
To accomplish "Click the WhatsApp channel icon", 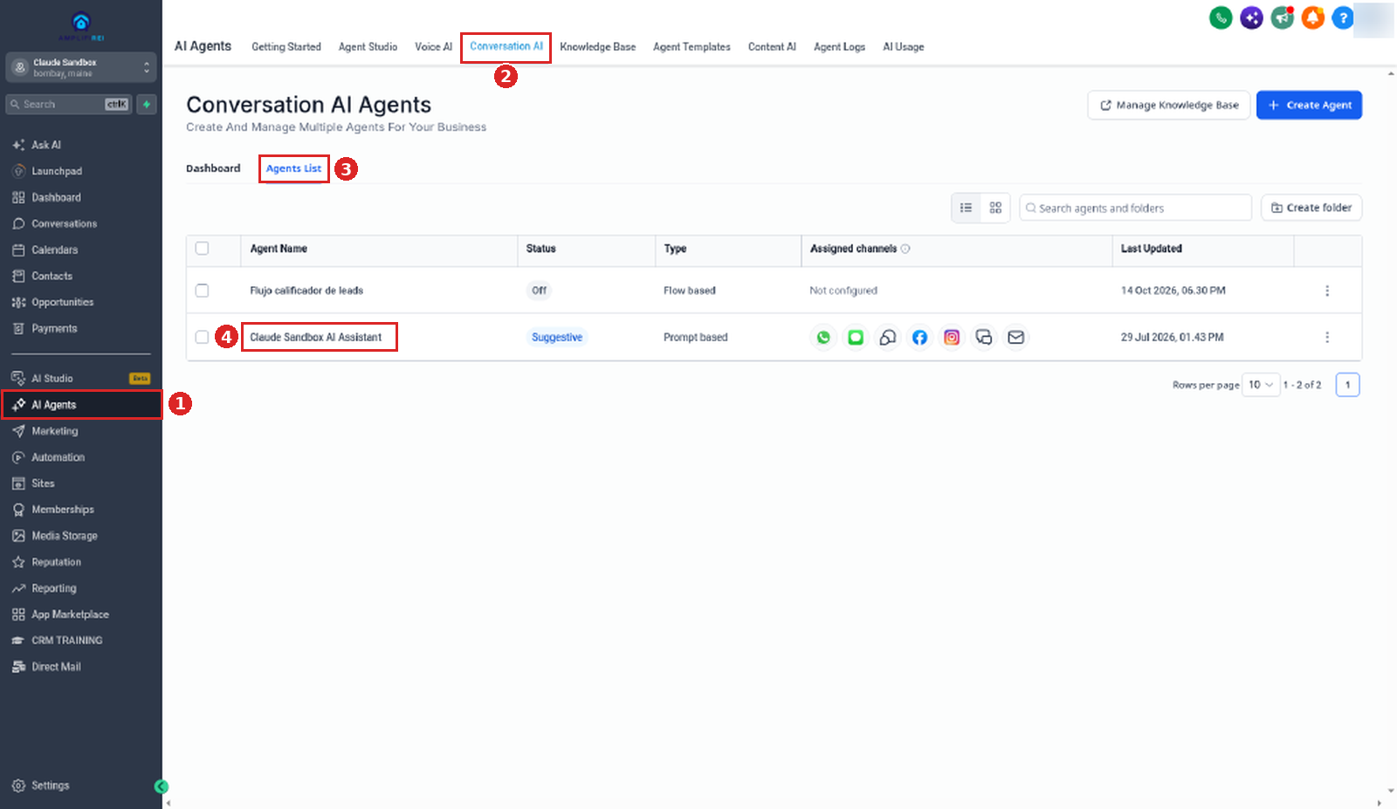I will (823, 338).
